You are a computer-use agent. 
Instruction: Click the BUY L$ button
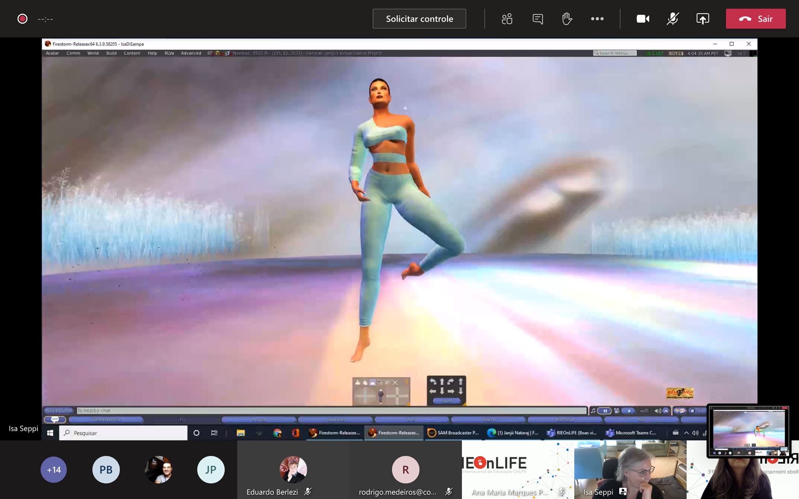(676, 53)
